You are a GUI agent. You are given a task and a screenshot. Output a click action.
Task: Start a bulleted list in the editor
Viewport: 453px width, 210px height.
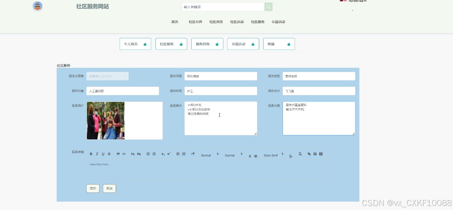pos(154,154)
